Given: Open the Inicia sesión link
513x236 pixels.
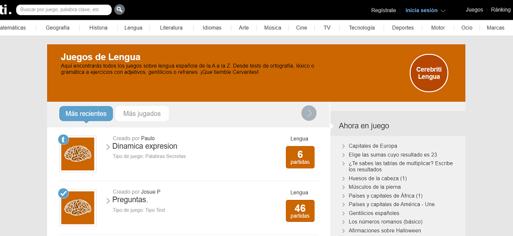Looking at the screenshot, I should pos(421,10).
